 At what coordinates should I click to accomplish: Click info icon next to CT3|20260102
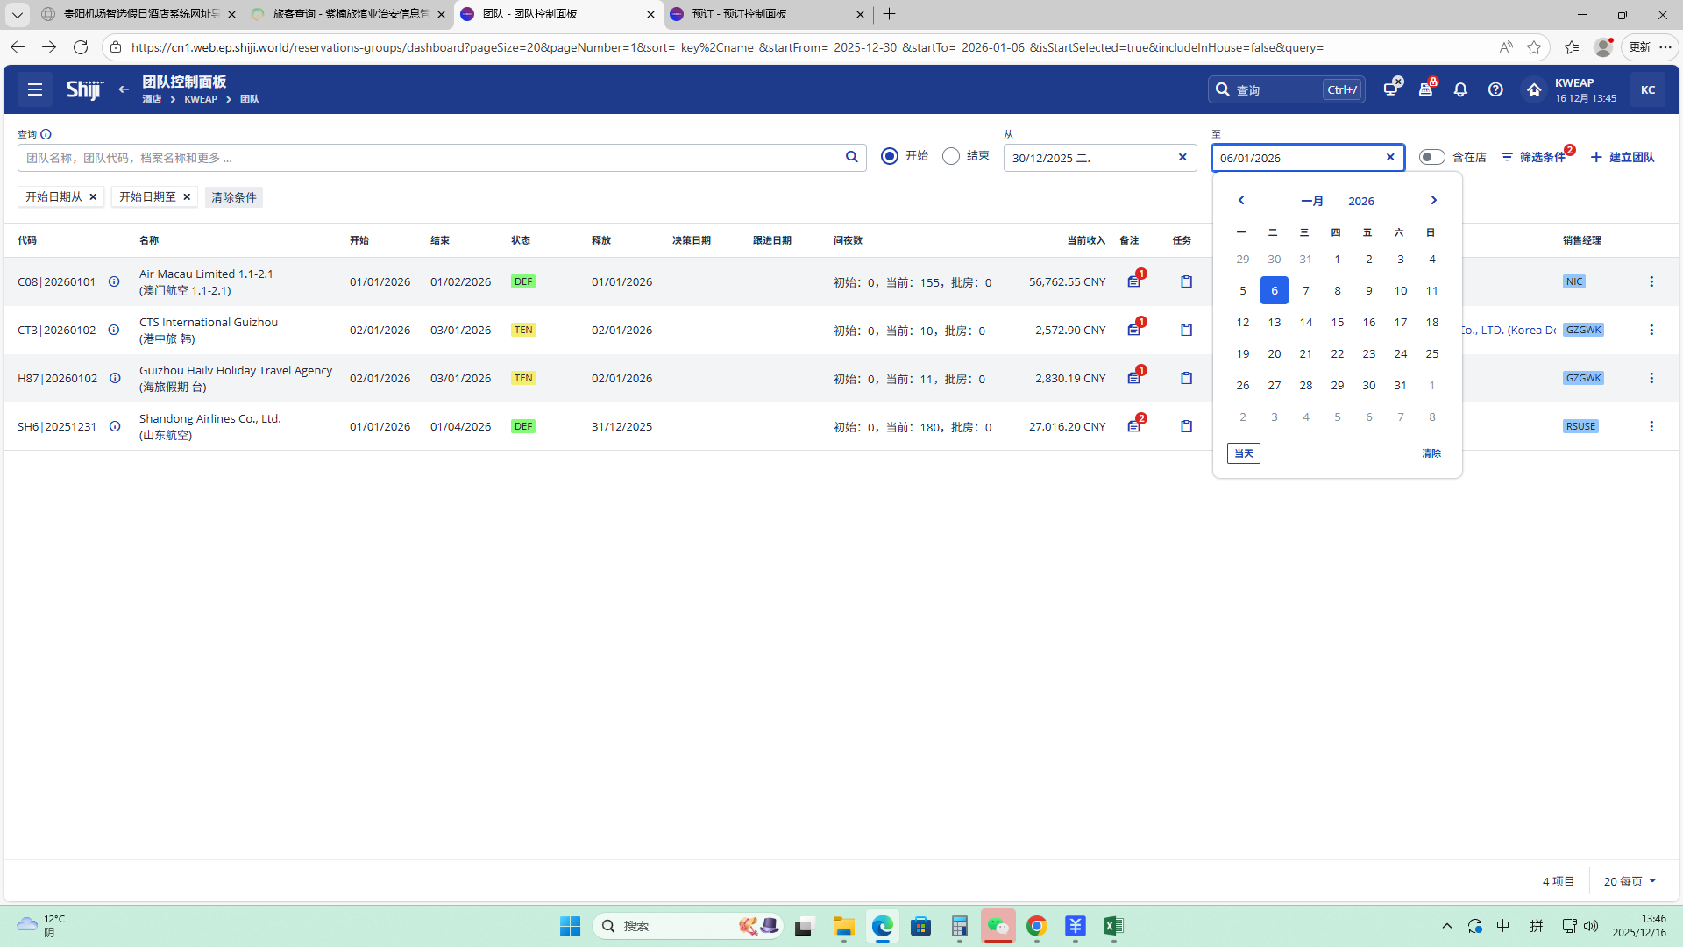coord(114,331)
